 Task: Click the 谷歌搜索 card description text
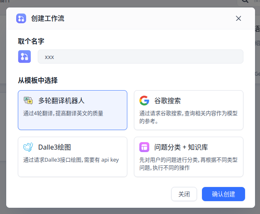pos(191,117)
